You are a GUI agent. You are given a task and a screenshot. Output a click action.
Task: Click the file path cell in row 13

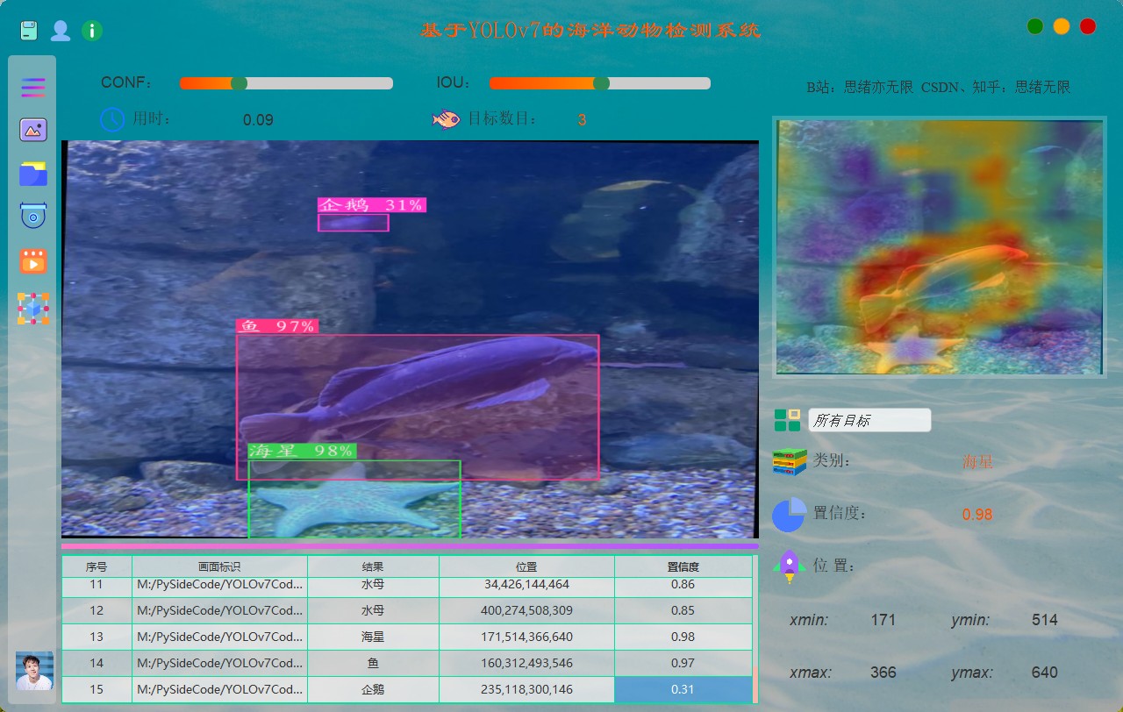[219, 637]
